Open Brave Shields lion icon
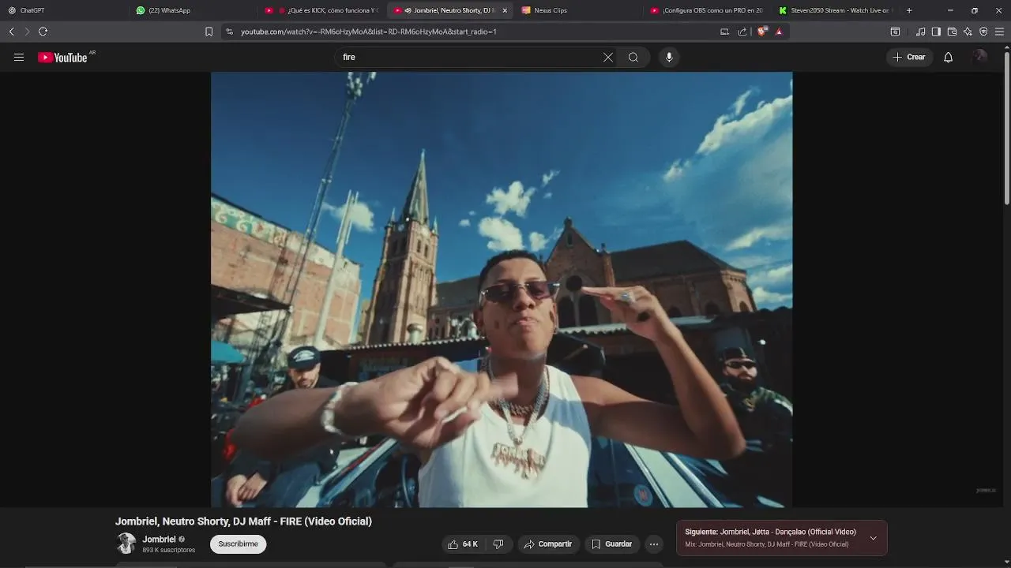The width and height of the screenshot is (1011, 568). pyautogui.click(x=762, y=32)
